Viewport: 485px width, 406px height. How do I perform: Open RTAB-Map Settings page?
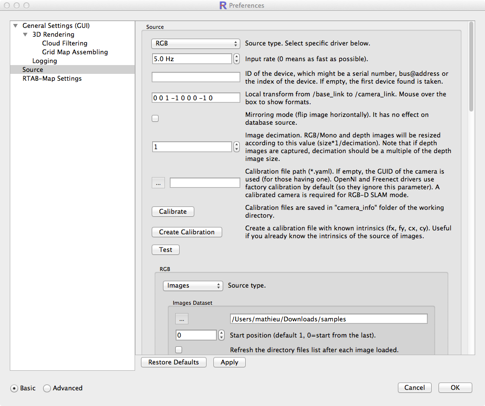coord(52,79)
